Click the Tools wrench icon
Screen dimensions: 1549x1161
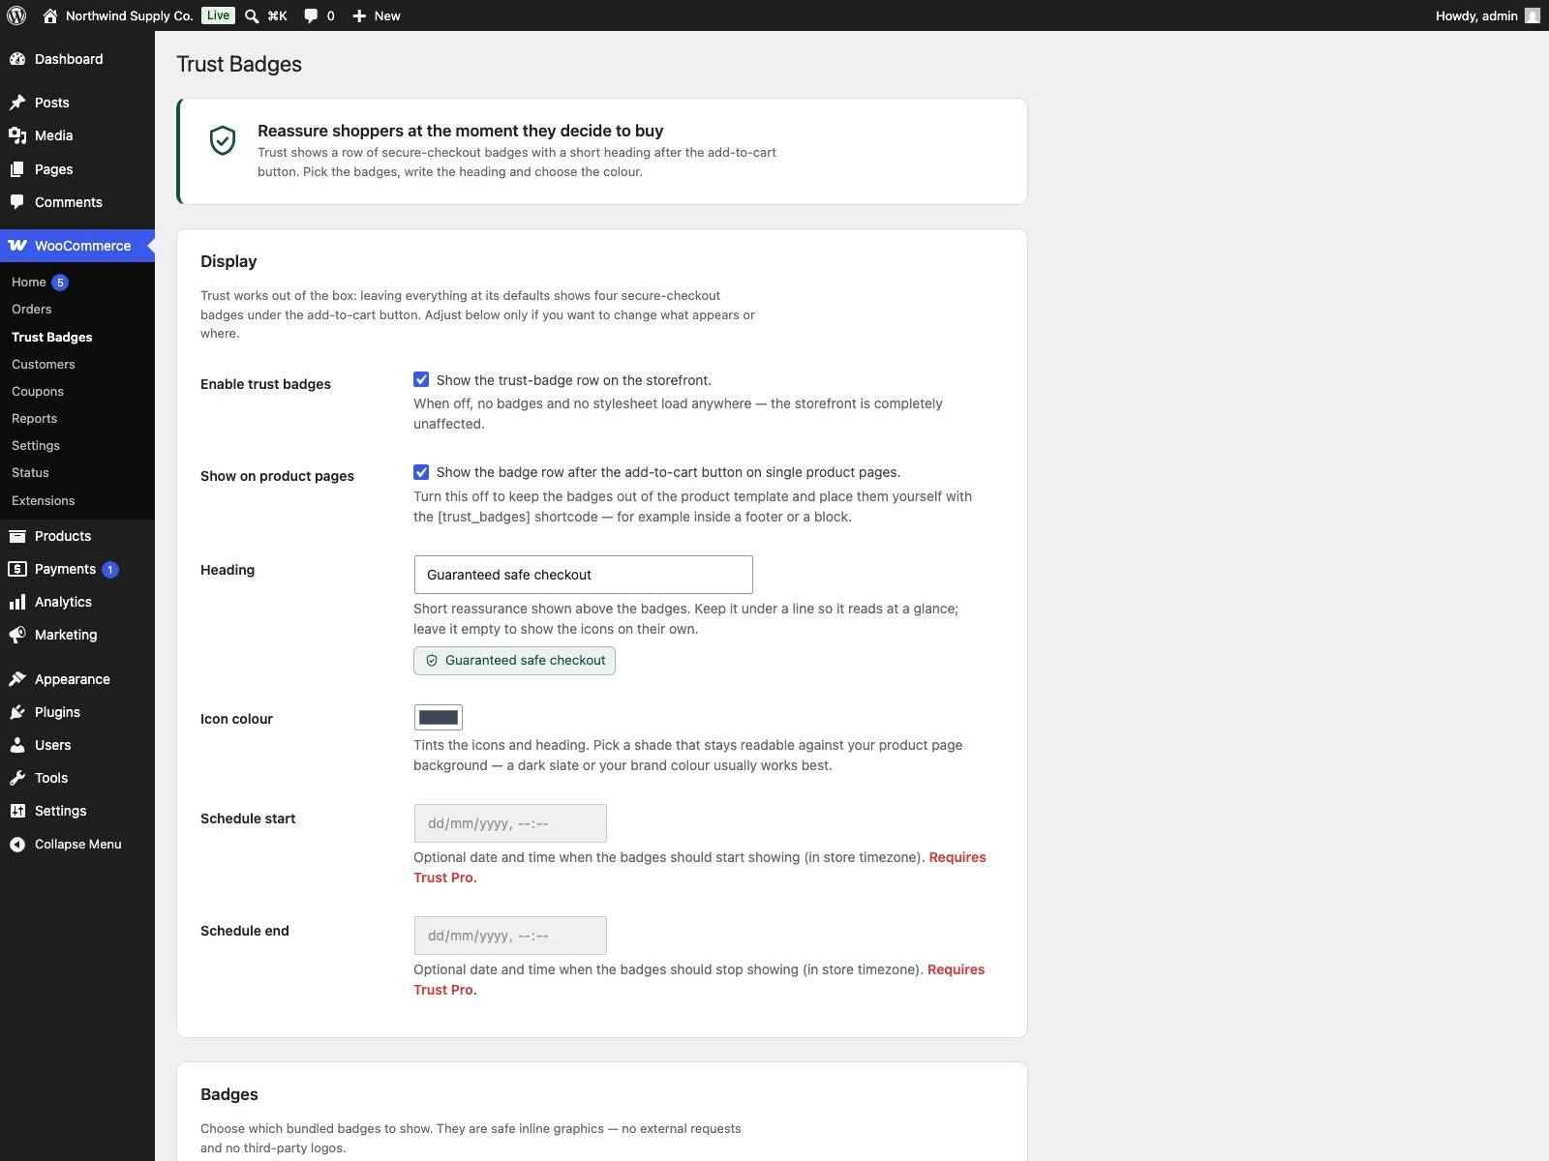point(17,778)
